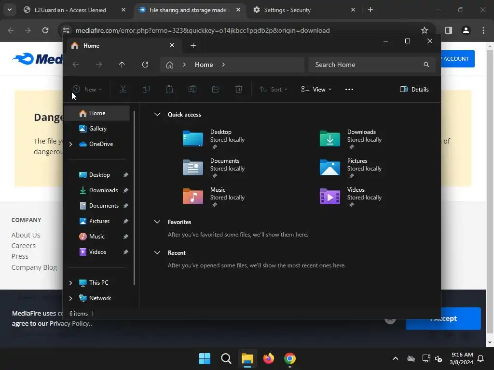The image size is (494, 370).
Task: Select Home in the navigation pane
Action: pos(97,113)
